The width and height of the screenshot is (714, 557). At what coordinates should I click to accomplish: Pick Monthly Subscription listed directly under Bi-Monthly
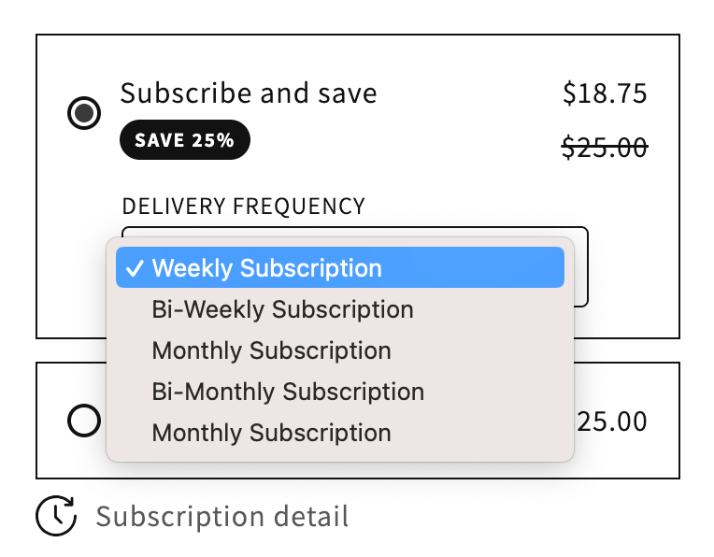pos(271,433)
